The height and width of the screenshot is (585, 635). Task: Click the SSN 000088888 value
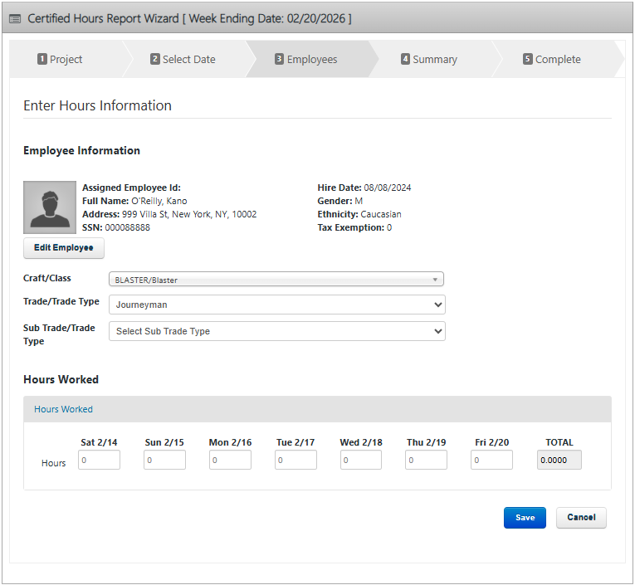(x=128, y=227)
